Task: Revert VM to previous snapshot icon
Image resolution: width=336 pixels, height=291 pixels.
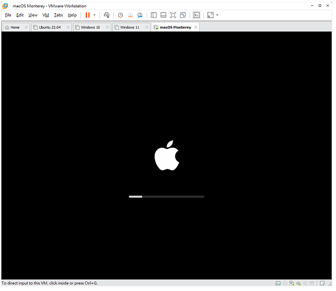Action: tap(131, 15)
